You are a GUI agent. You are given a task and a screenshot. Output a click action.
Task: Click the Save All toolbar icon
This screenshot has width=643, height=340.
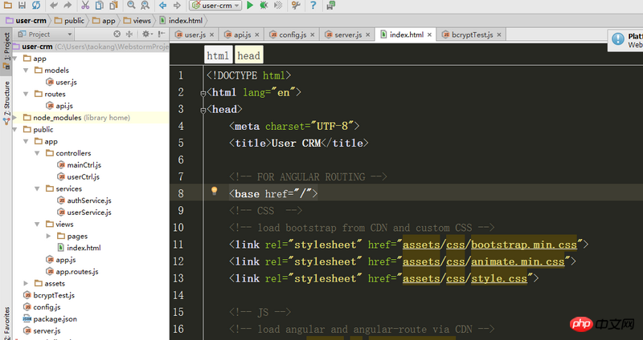coord(22,6)
